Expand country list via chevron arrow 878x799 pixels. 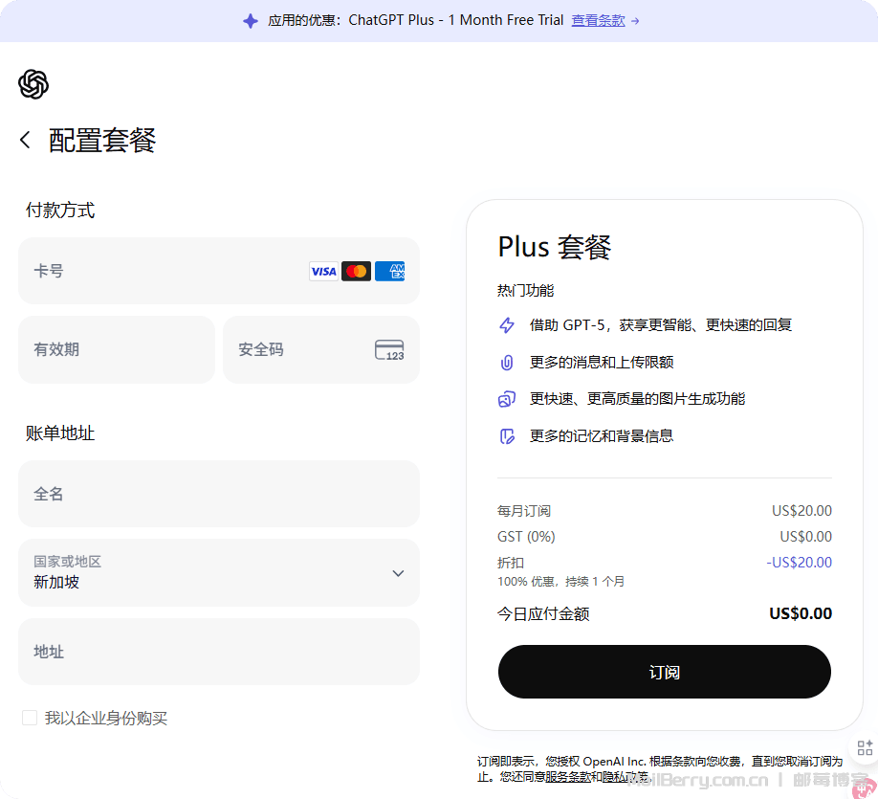tap(398, 573)
